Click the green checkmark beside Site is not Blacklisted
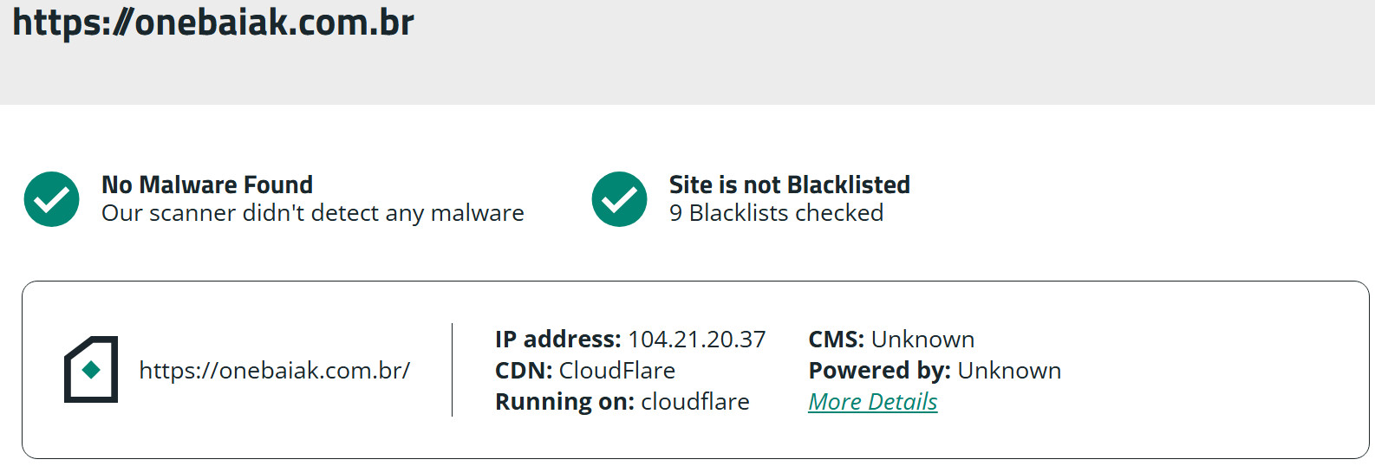The image size is (1375, 466). pyautogui.click(x=619, y=199)
